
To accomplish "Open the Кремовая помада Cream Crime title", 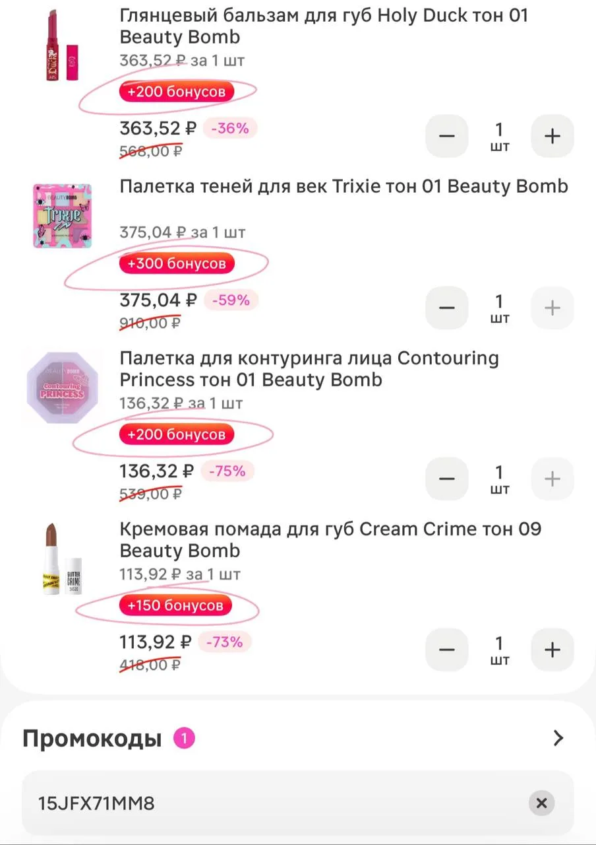I will pos(330,540).
